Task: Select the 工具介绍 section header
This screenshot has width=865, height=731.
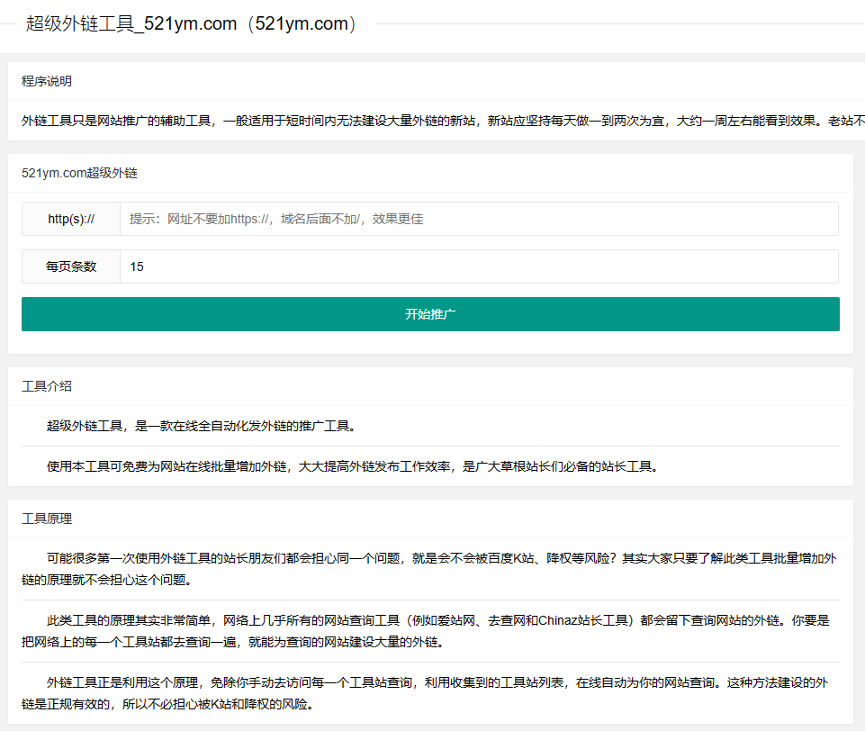Action: coord(47,386)
